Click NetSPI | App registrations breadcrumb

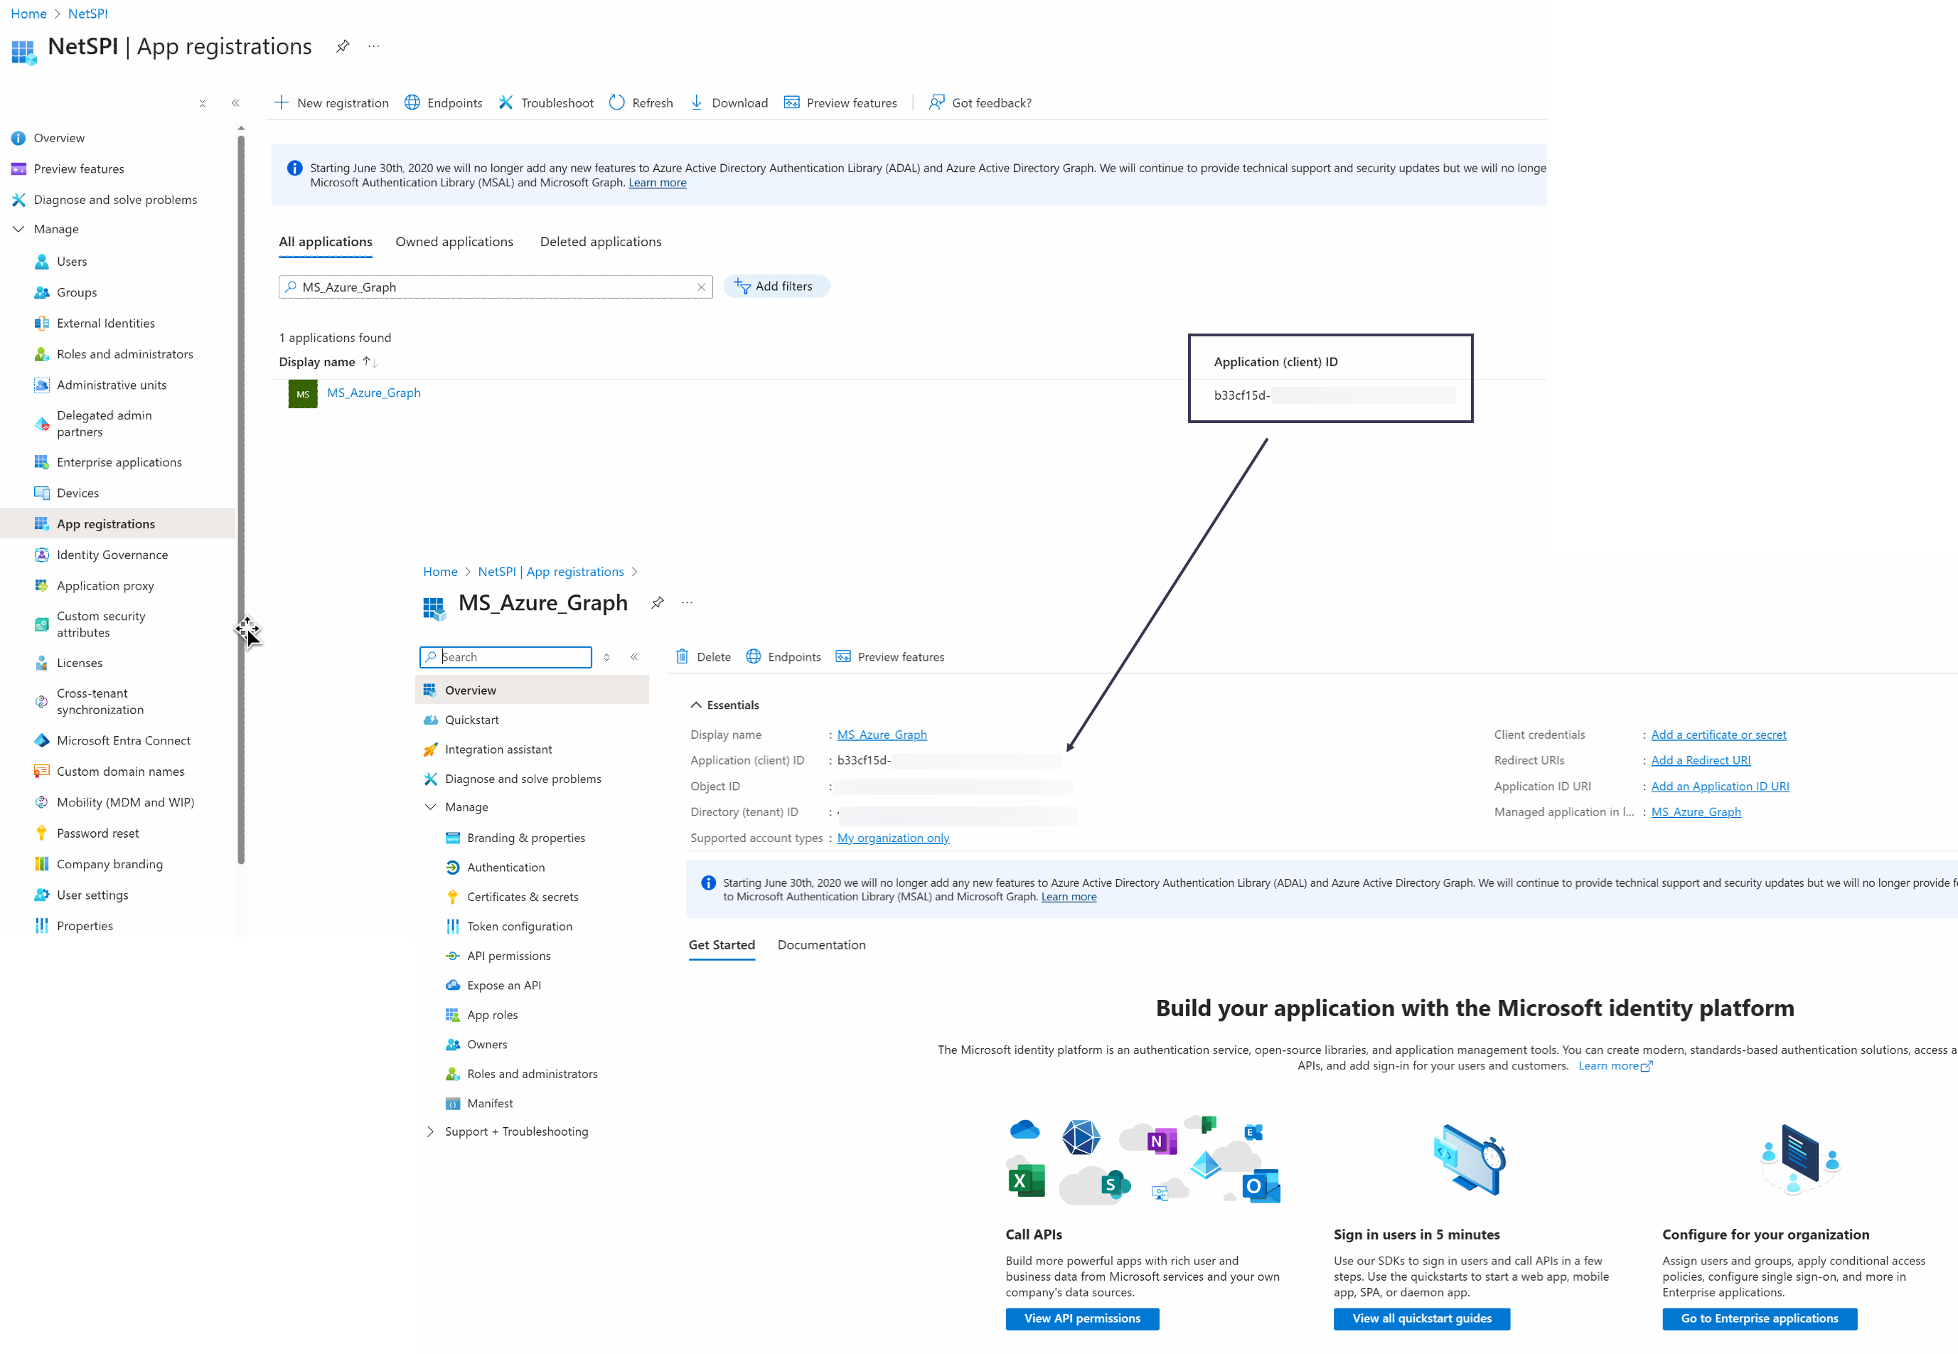tap(551, 572)
